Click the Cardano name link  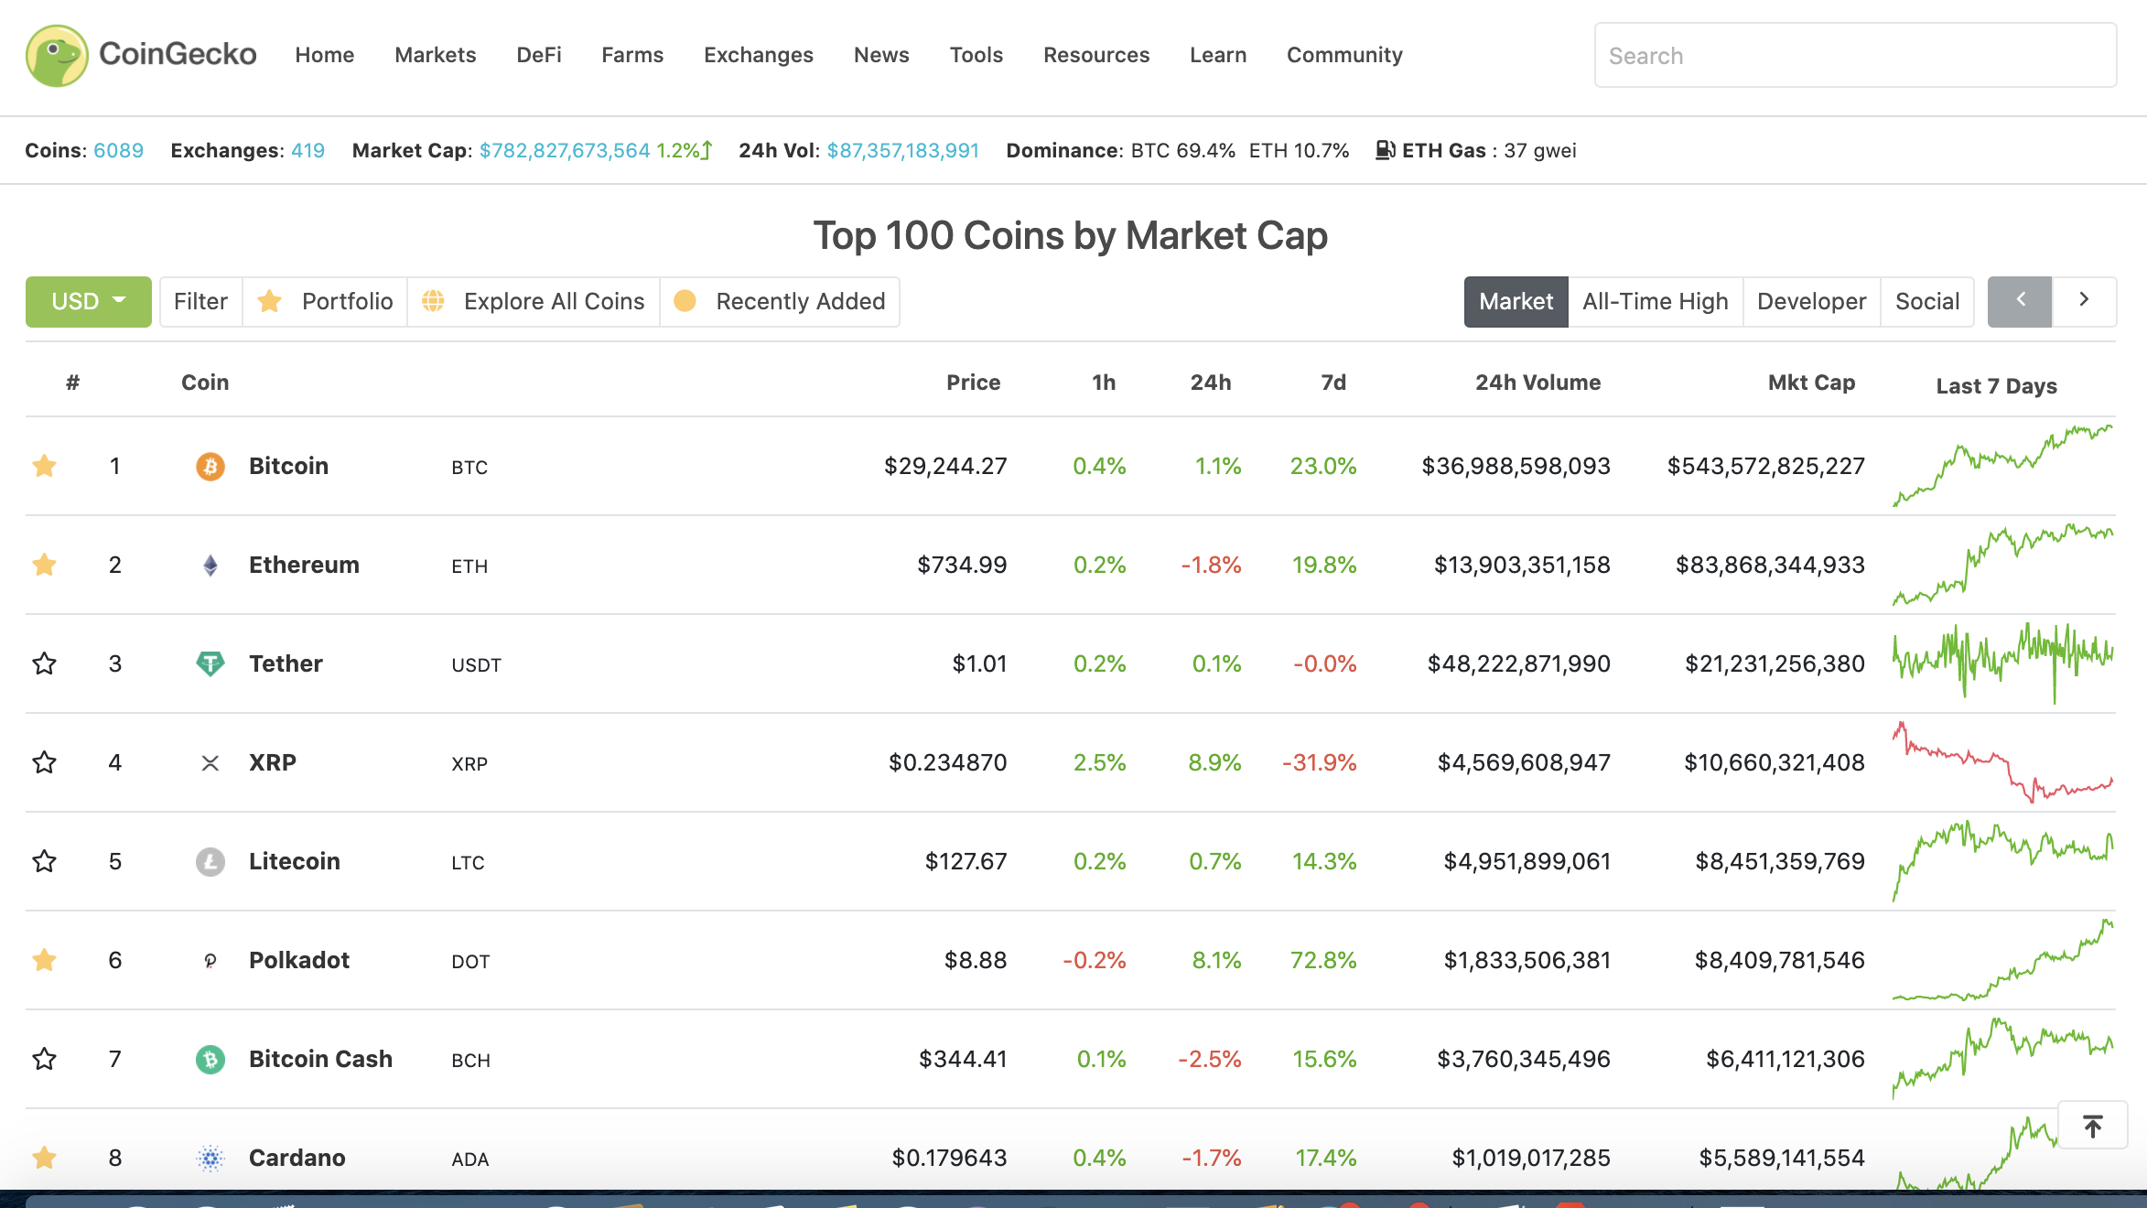tap(297, 1158)
